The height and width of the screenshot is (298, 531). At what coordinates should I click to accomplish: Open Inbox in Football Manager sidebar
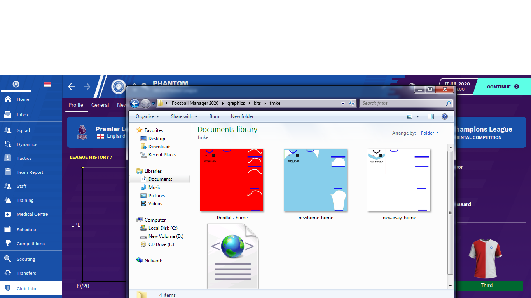point(31,115)
